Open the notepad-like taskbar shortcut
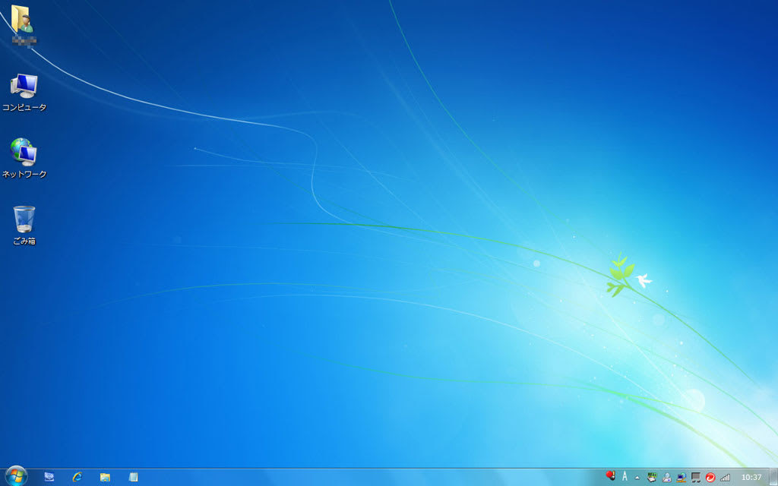 pos(133,477)
